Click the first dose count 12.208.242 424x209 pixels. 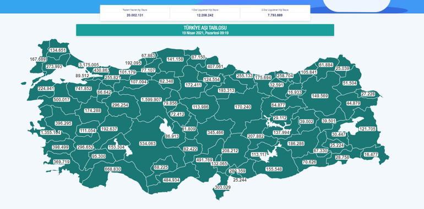click(205, 15)
